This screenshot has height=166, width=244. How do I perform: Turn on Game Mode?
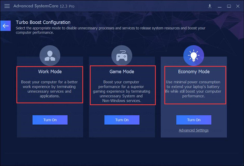pos(122,120)
